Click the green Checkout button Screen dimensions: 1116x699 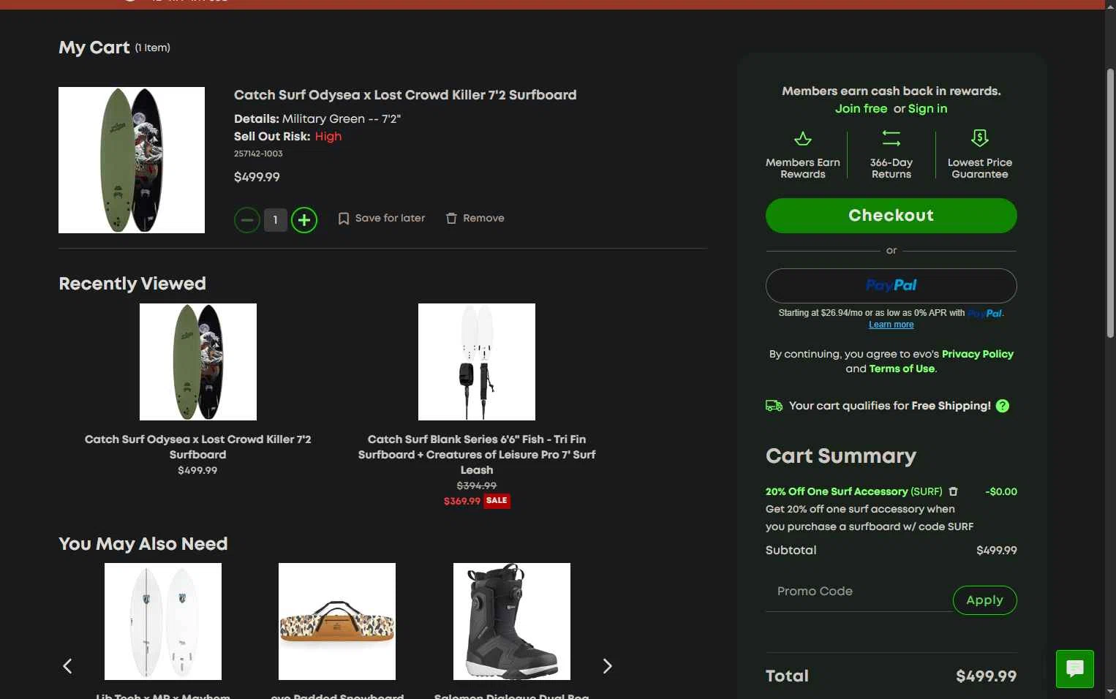[x=891, y=216]
